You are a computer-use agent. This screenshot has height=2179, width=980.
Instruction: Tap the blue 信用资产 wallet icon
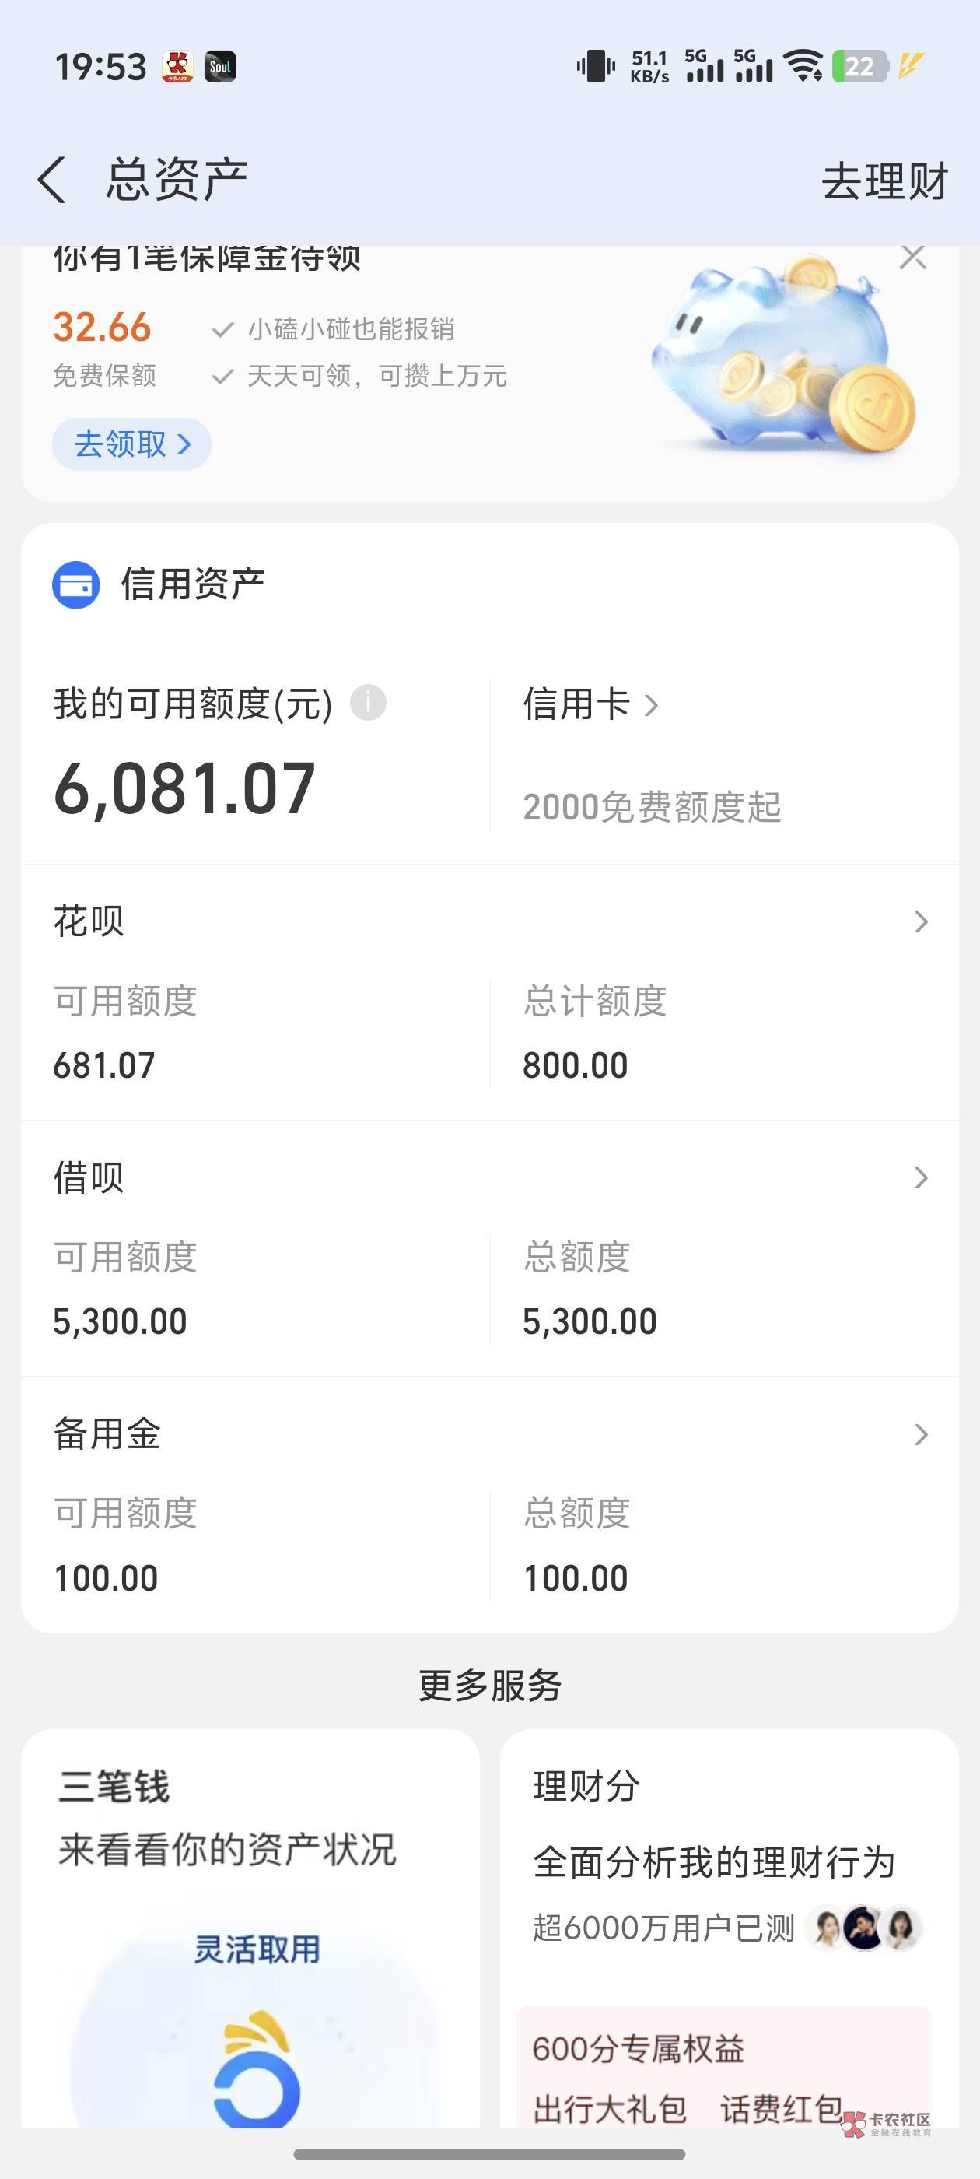(x=76, y=584)
